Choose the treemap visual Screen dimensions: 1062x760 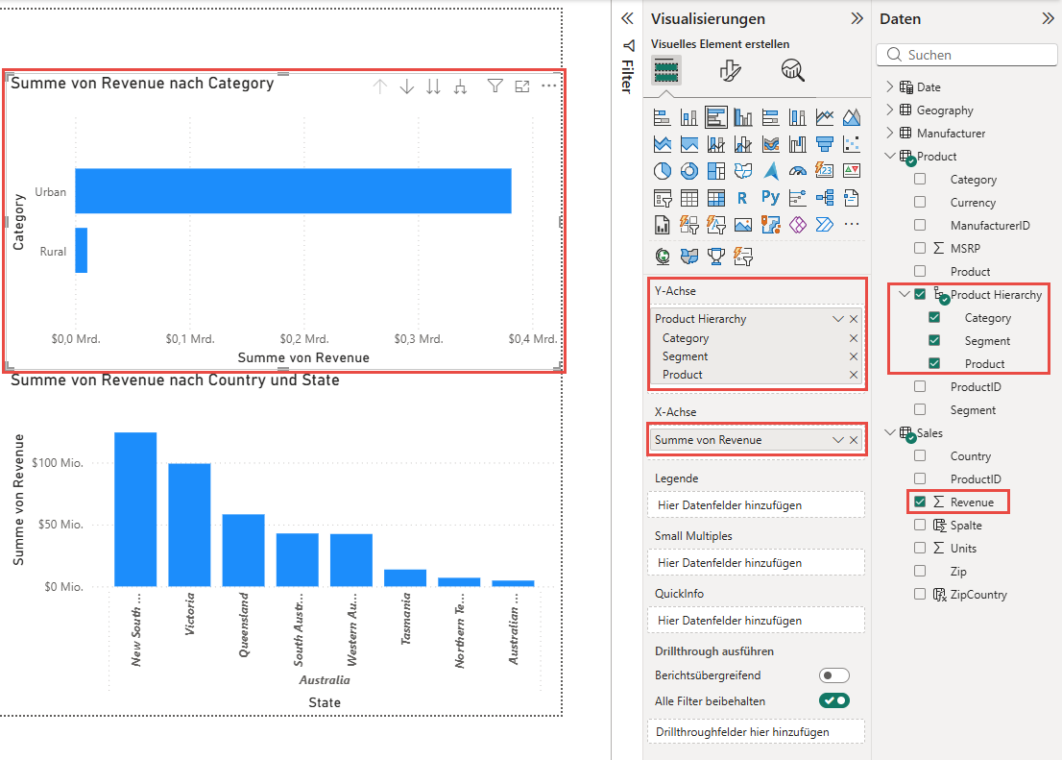[x=716, y=171]
